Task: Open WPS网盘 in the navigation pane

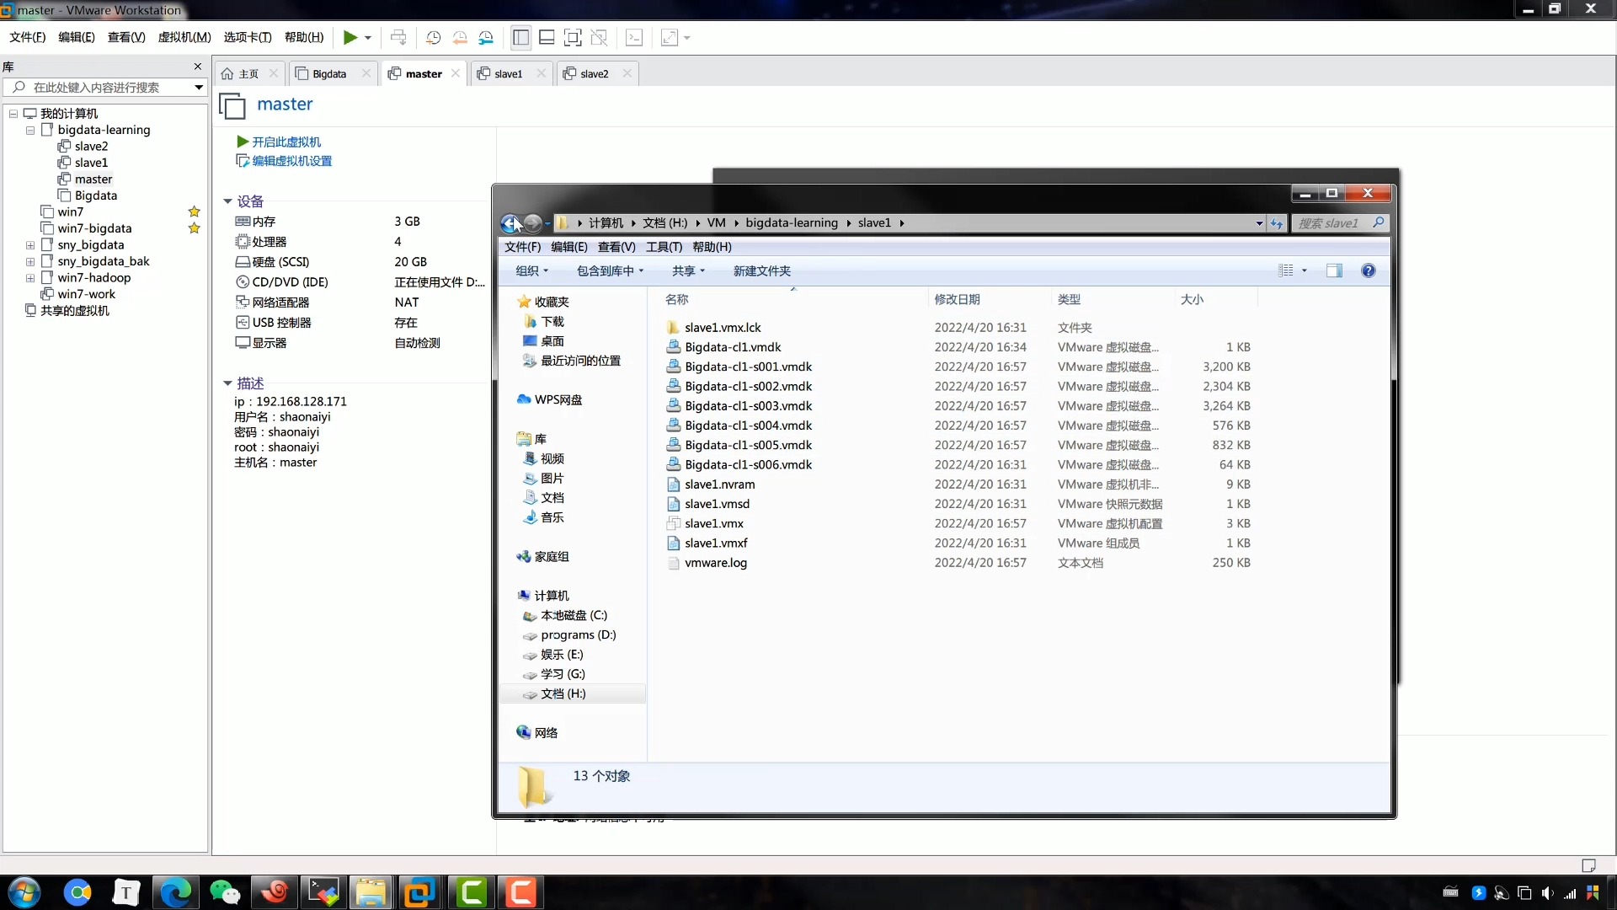Action: coord(558,399)
